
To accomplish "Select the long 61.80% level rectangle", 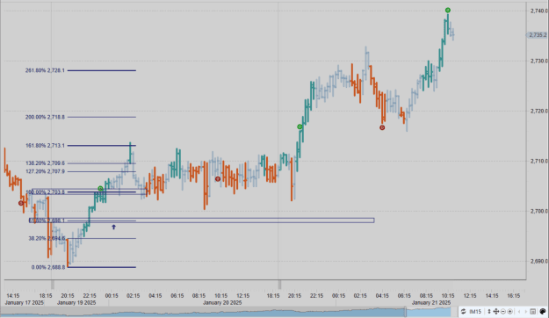I will tap(202, 220).
